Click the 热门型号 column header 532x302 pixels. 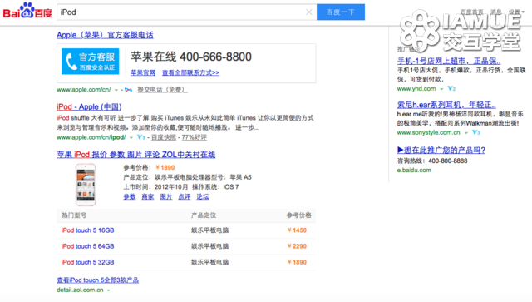point(74,215)
